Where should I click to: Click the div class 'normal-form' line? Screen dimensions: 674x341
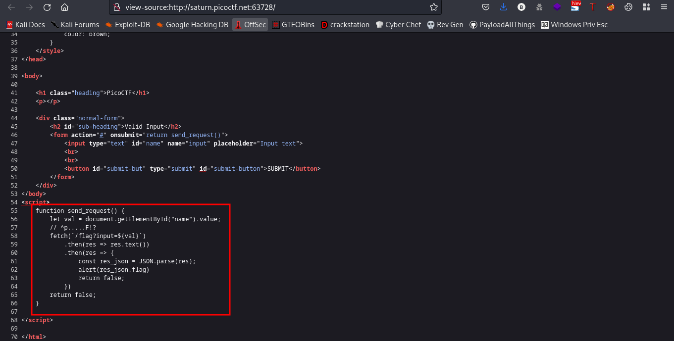tap(80, 118)
